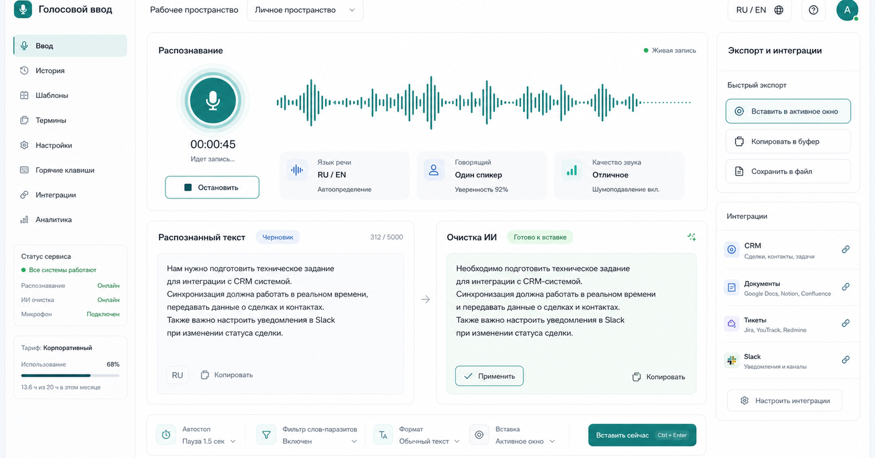Click the RU language tag under recognized text
The image size is (875, 458).
click(x=178, y=375)
